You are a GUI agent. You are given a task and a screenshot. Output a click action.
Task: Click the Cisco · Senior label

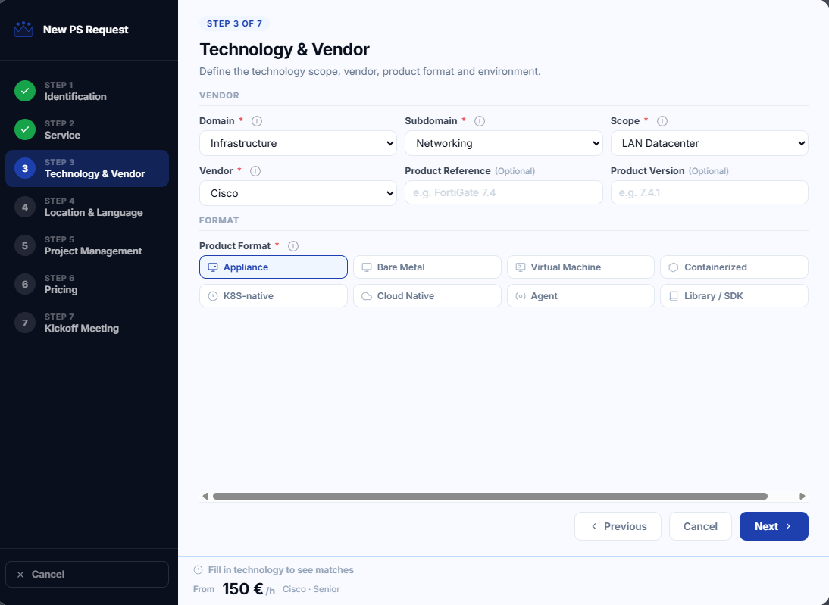click(311, 589)
